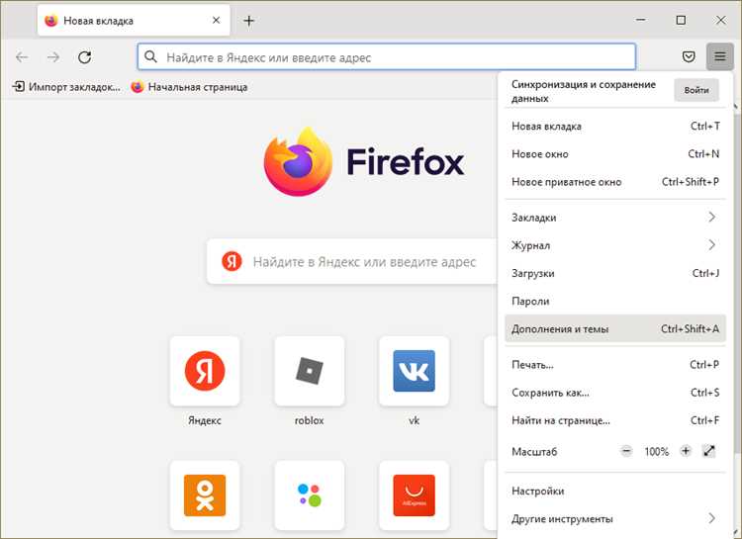Click Синхронизация и сохранение данных entry
The image size is (742, 539).
coord(584,91)
